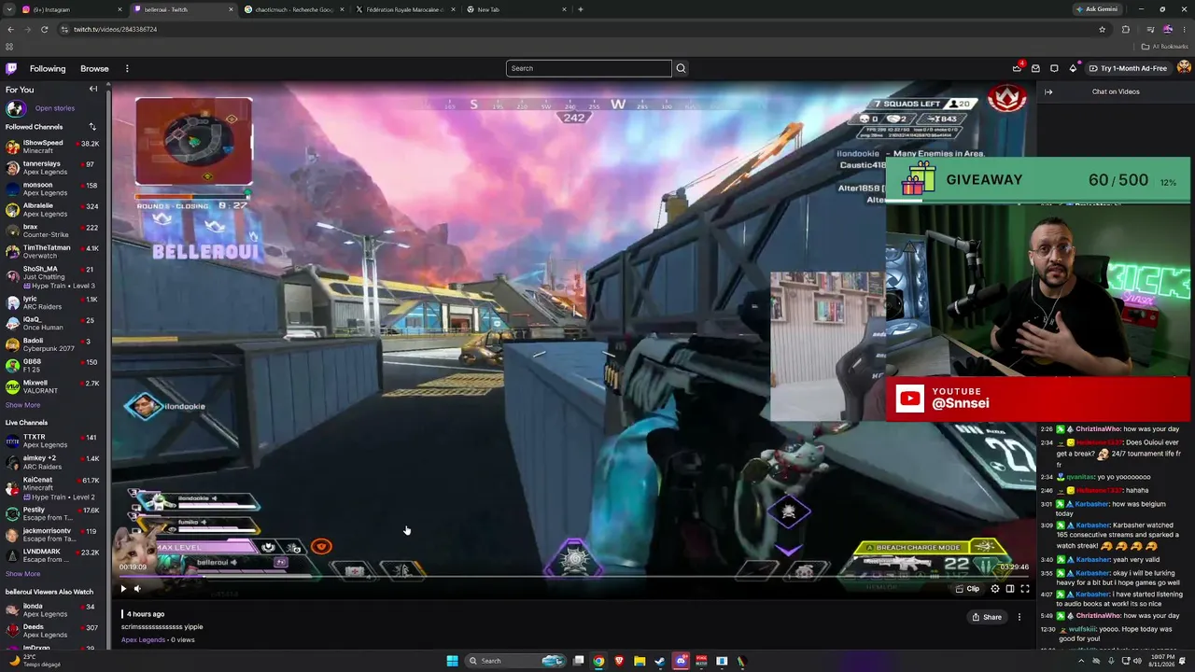1195x672 pixels.
Task: Seek on the video progress bar
Action: (x=574, y=576)
